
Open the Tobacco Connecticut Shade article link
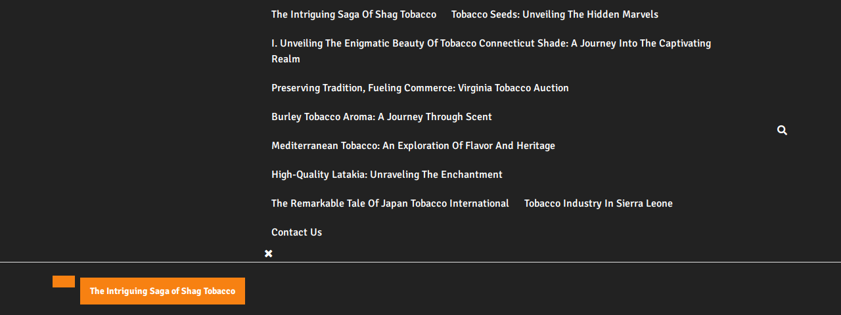pyautogui.click(x=491, y=51)
